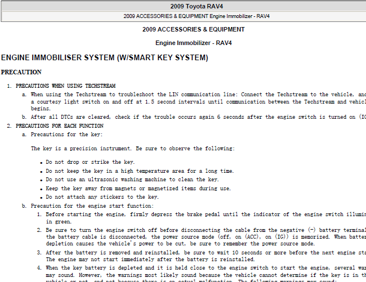366x282 pixels.
Task: Click bullet 'Keep the key away from magnets'
Action: (x=138, y=188)
